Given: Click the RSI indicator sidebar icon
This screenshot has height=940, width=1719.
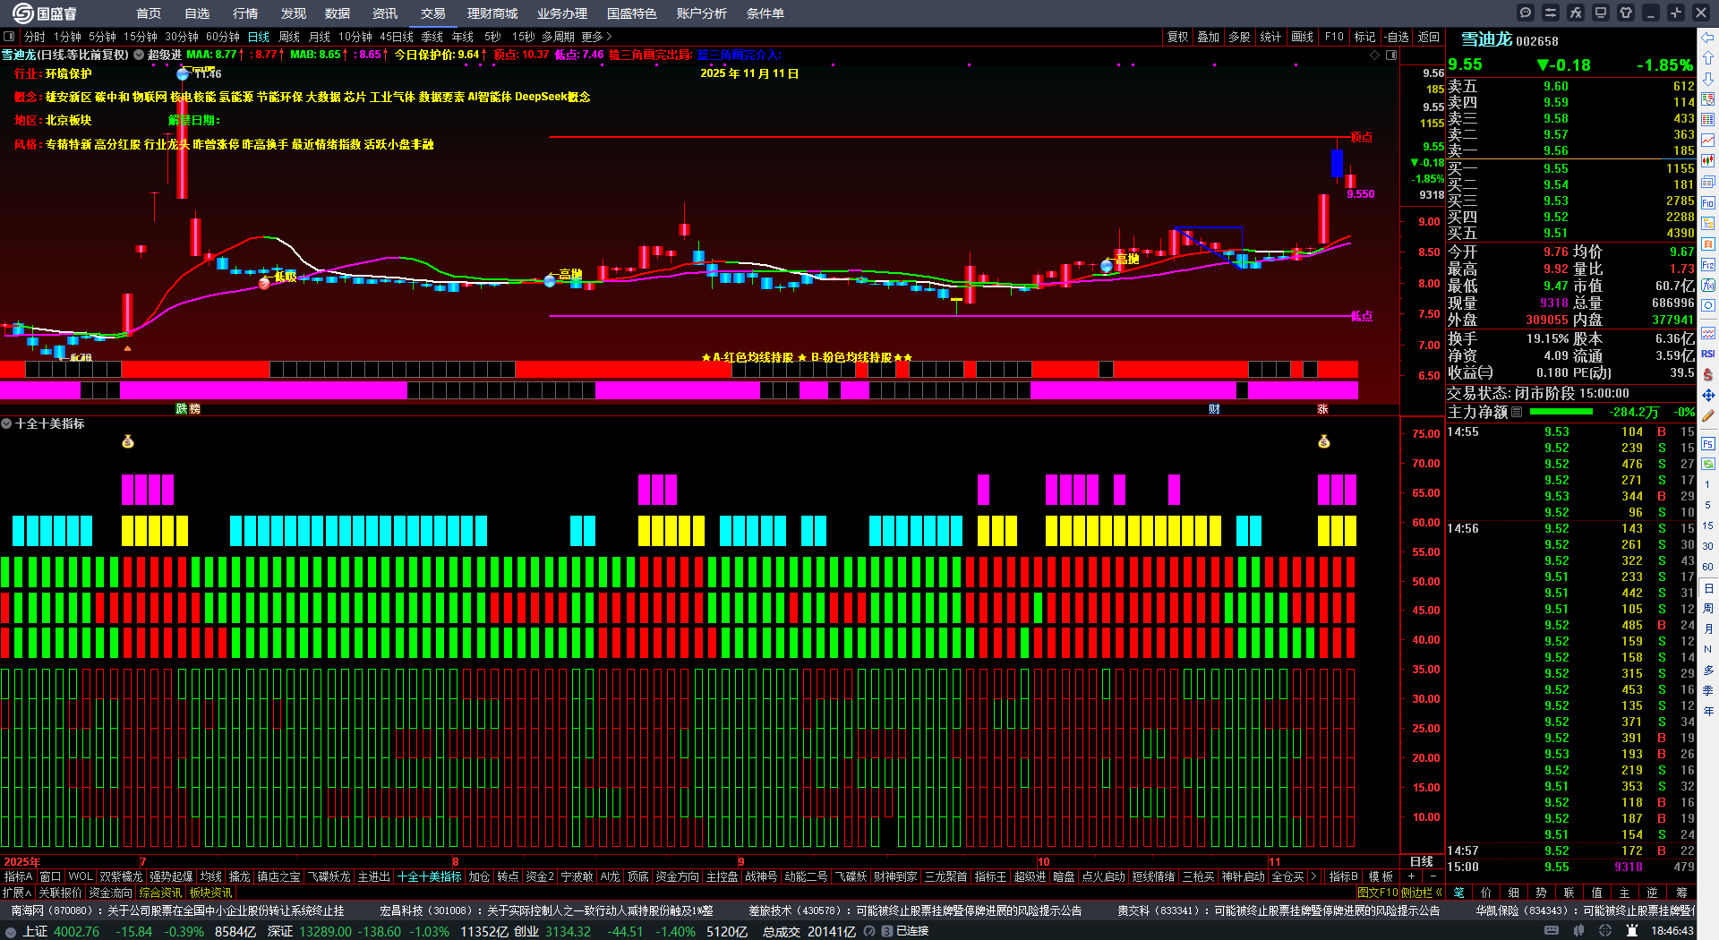Looking at the screenshot, I should coord(1708,354).
